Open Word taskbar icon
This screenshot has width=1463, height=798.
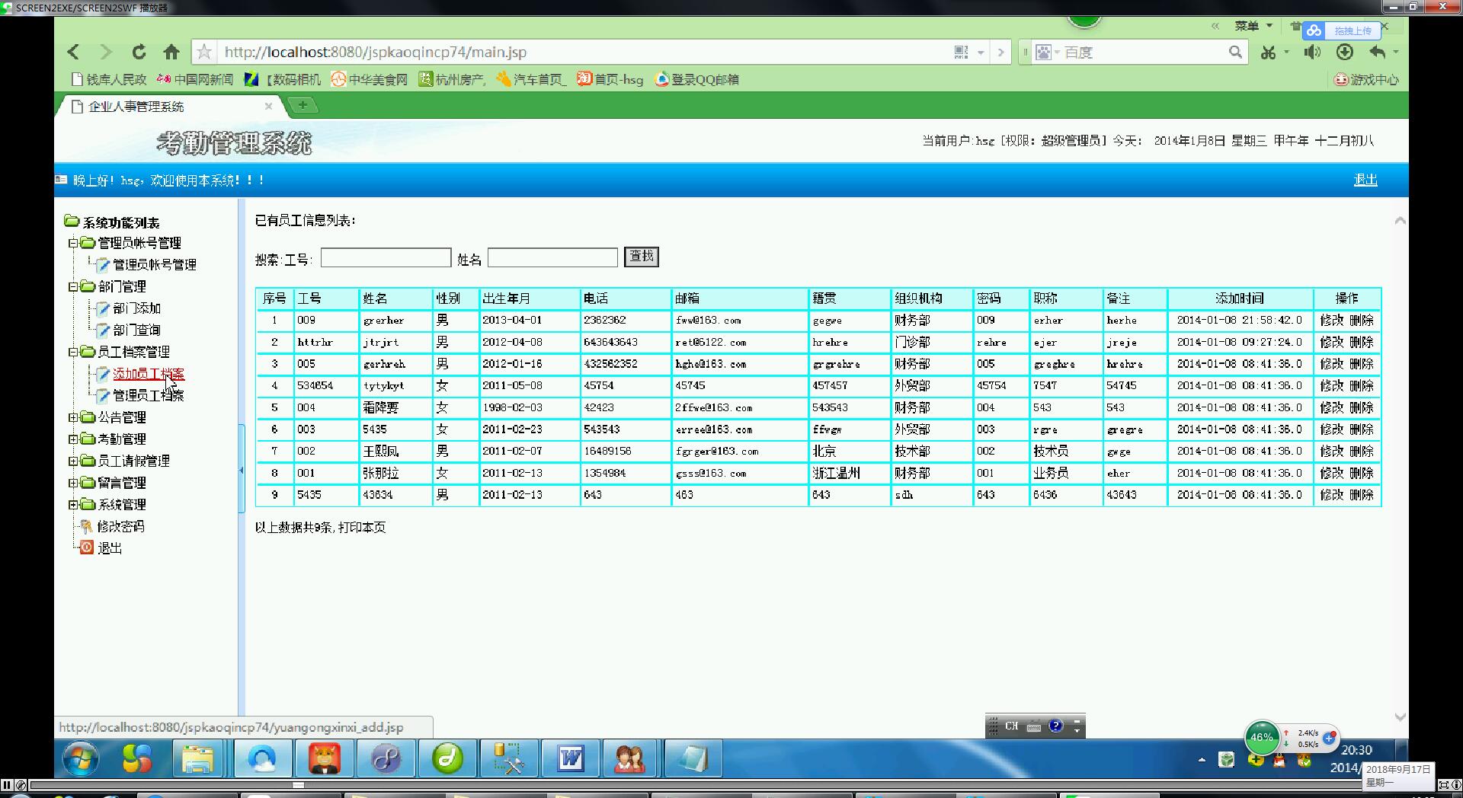(x=571, y=759)
